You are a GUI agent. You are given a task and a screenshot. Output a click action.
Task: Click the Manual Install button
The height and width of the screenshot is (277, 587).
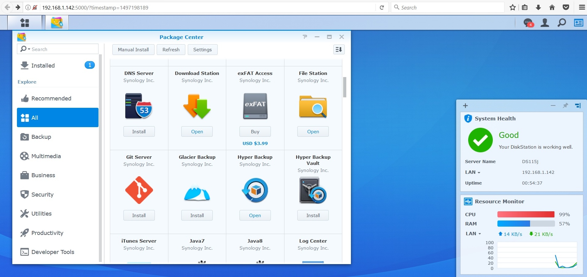click(x=133, y=49)
